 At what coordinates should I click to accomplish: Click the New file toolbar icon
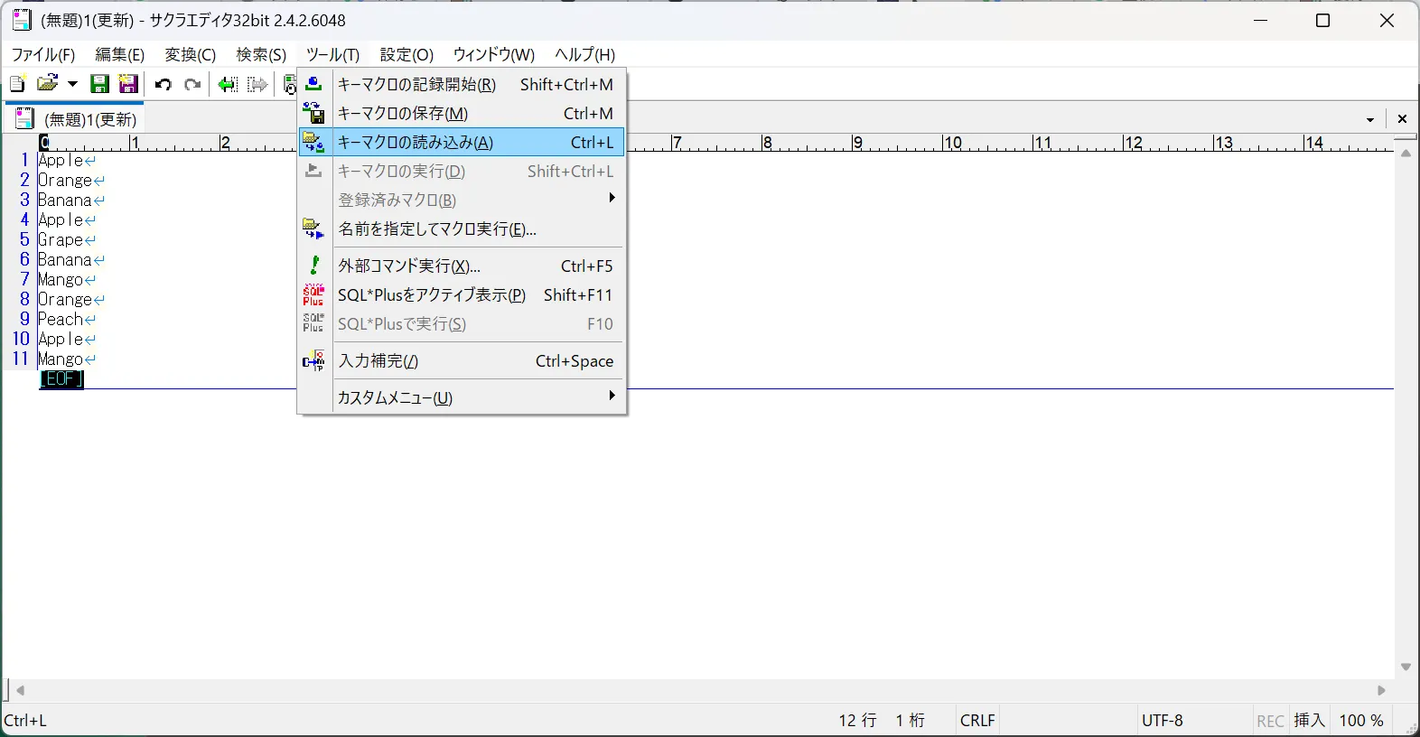point(17,85)
